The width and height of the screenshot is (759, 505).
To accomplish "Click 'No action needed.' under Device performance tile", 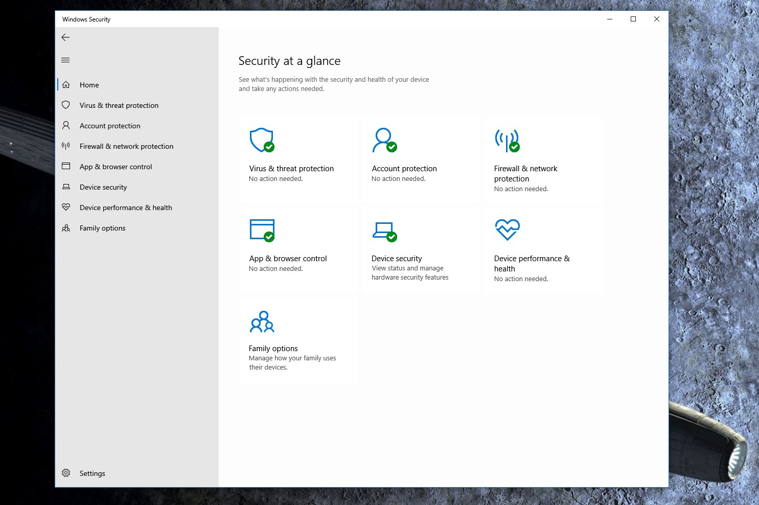I will point(521,279).
